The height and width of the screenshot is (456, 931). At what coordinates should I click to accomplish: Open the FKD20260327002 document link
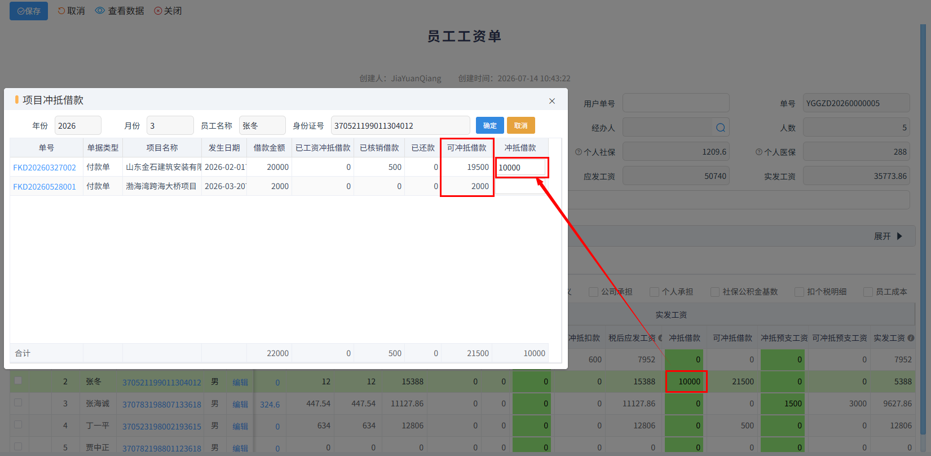tap(45, 168)
